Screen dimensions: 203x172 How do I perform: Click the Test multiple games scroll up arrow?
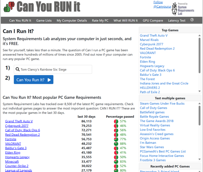point(199,104)
